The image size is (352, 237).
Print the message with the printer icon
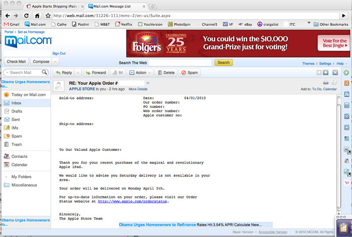(326, 83)
